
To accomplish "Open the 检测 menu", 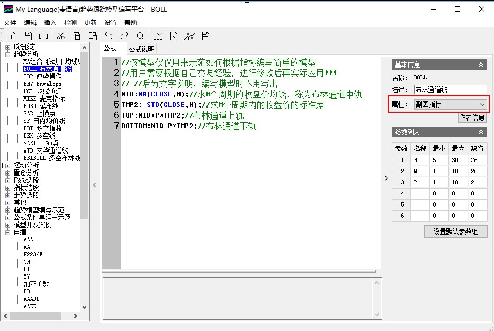I will pyautogui.click(x=70, y=23).
